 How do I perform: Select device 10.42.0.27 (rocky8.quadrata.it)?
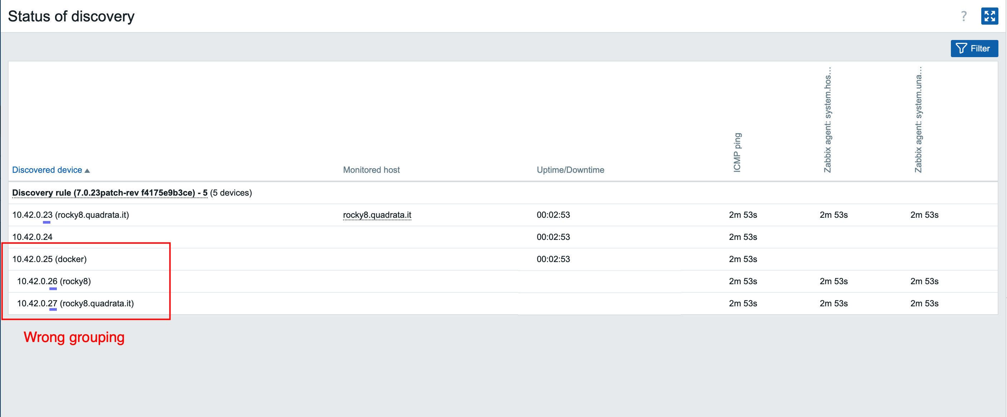pyautogui.click(x=75, y=303)
